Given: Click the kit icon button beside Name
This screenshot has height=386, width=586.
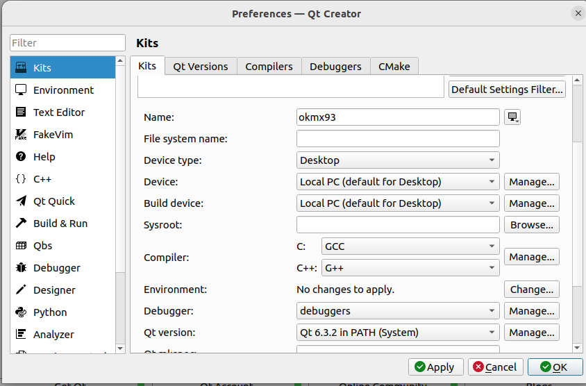Looking at the screenshot, I should click(x=512, y=117).
